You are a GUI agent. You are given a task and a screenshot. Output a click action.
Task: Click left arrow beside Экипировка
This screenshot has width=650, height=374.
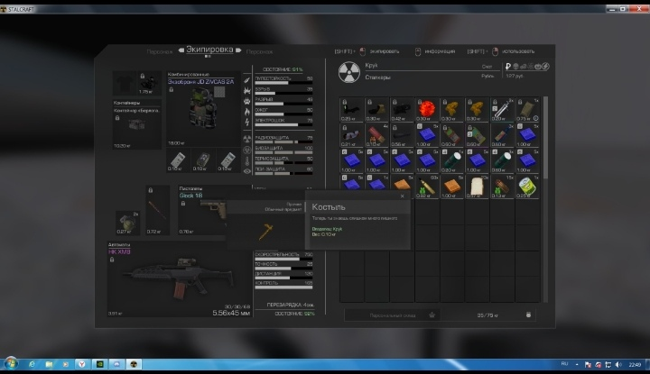coord(181,50)
